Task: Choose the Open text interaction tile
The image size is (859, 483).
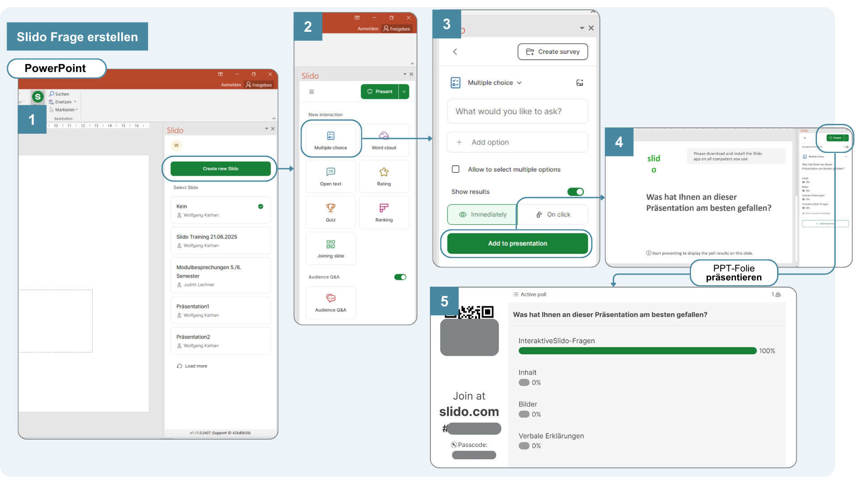Action: pos(331,176)
